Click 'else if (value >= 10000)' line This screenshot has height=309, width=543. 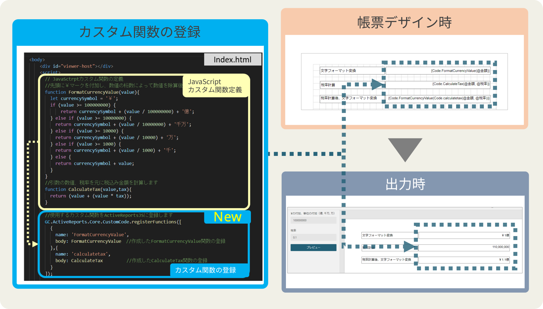click(87, 131)
